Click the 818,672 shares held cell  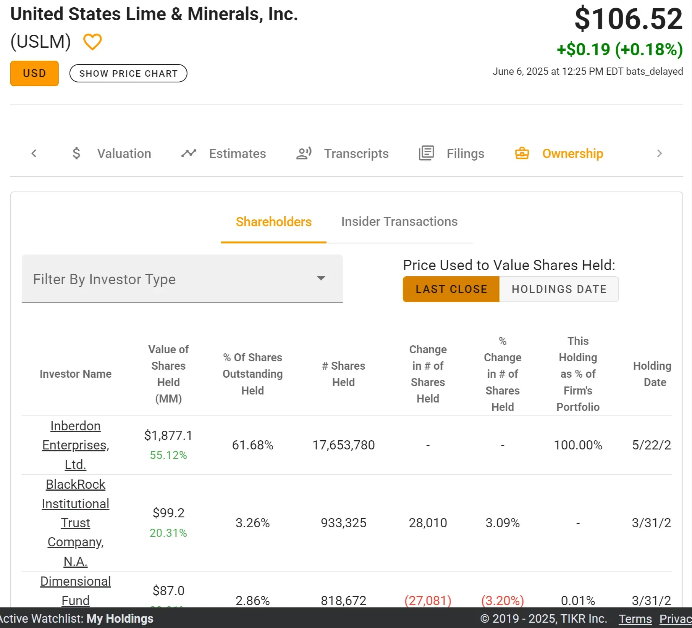tap(343, 601)
